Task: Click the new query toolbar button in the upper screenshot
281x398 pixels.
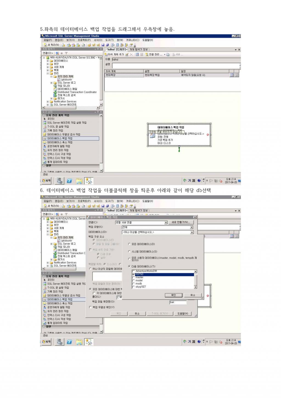Action: point(51,45)
